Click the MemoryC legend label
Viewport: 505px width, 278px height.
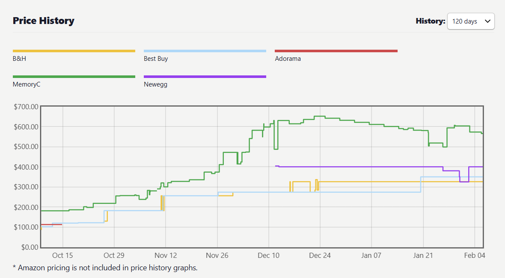click(x=27, y=84)
